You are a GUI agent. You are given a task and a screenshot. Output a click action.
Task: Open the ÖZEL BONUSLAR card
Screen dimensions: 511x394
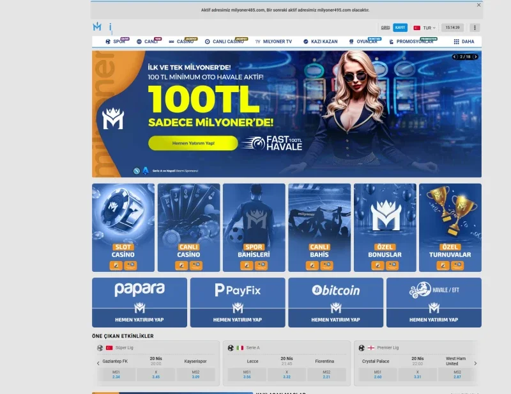[x=385, y=228]
